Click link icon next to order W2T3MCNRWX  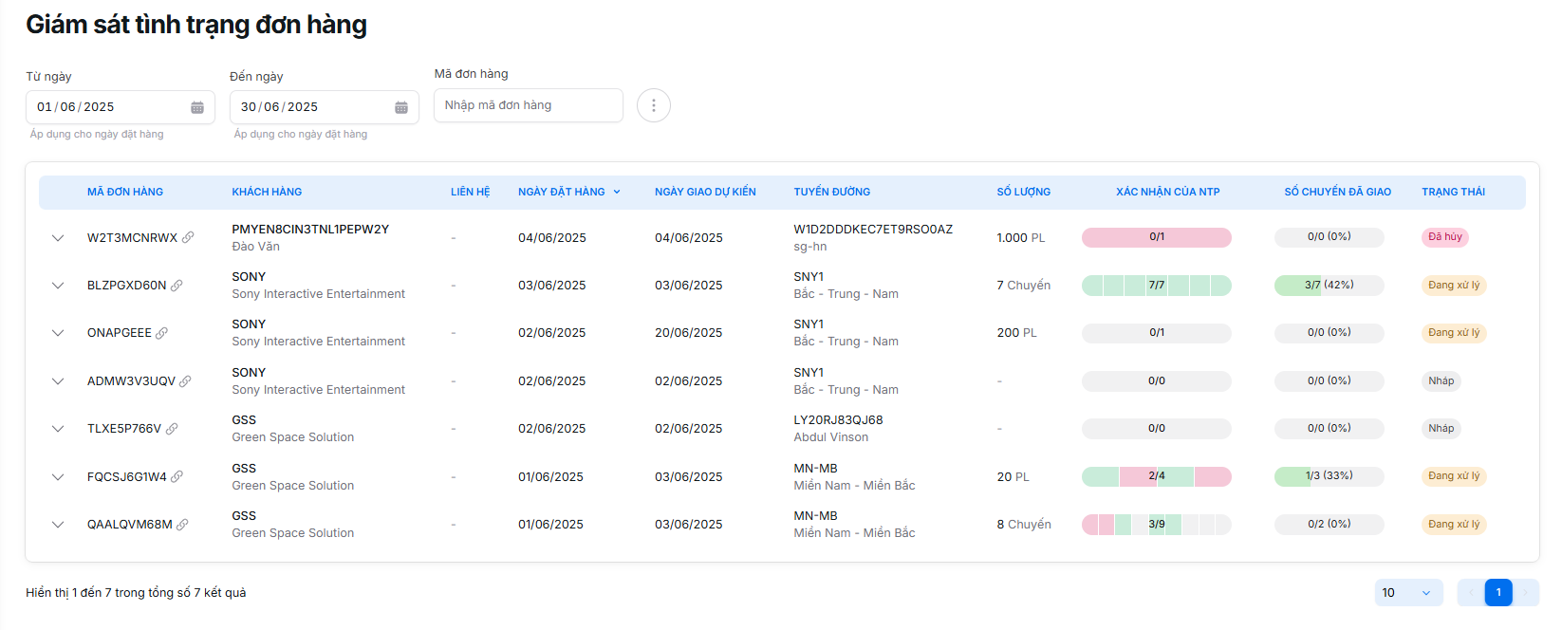[x=188, y=237]
